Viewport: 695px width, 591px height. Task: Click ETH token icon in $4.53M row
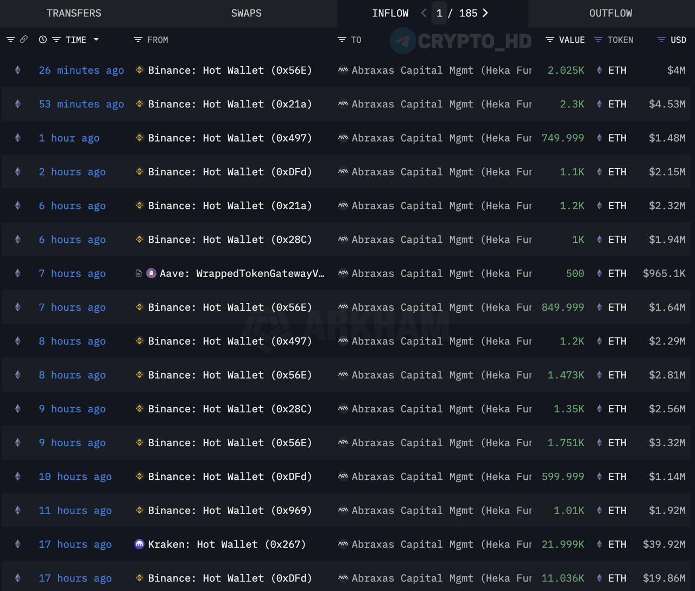click(x=599, y=104)
